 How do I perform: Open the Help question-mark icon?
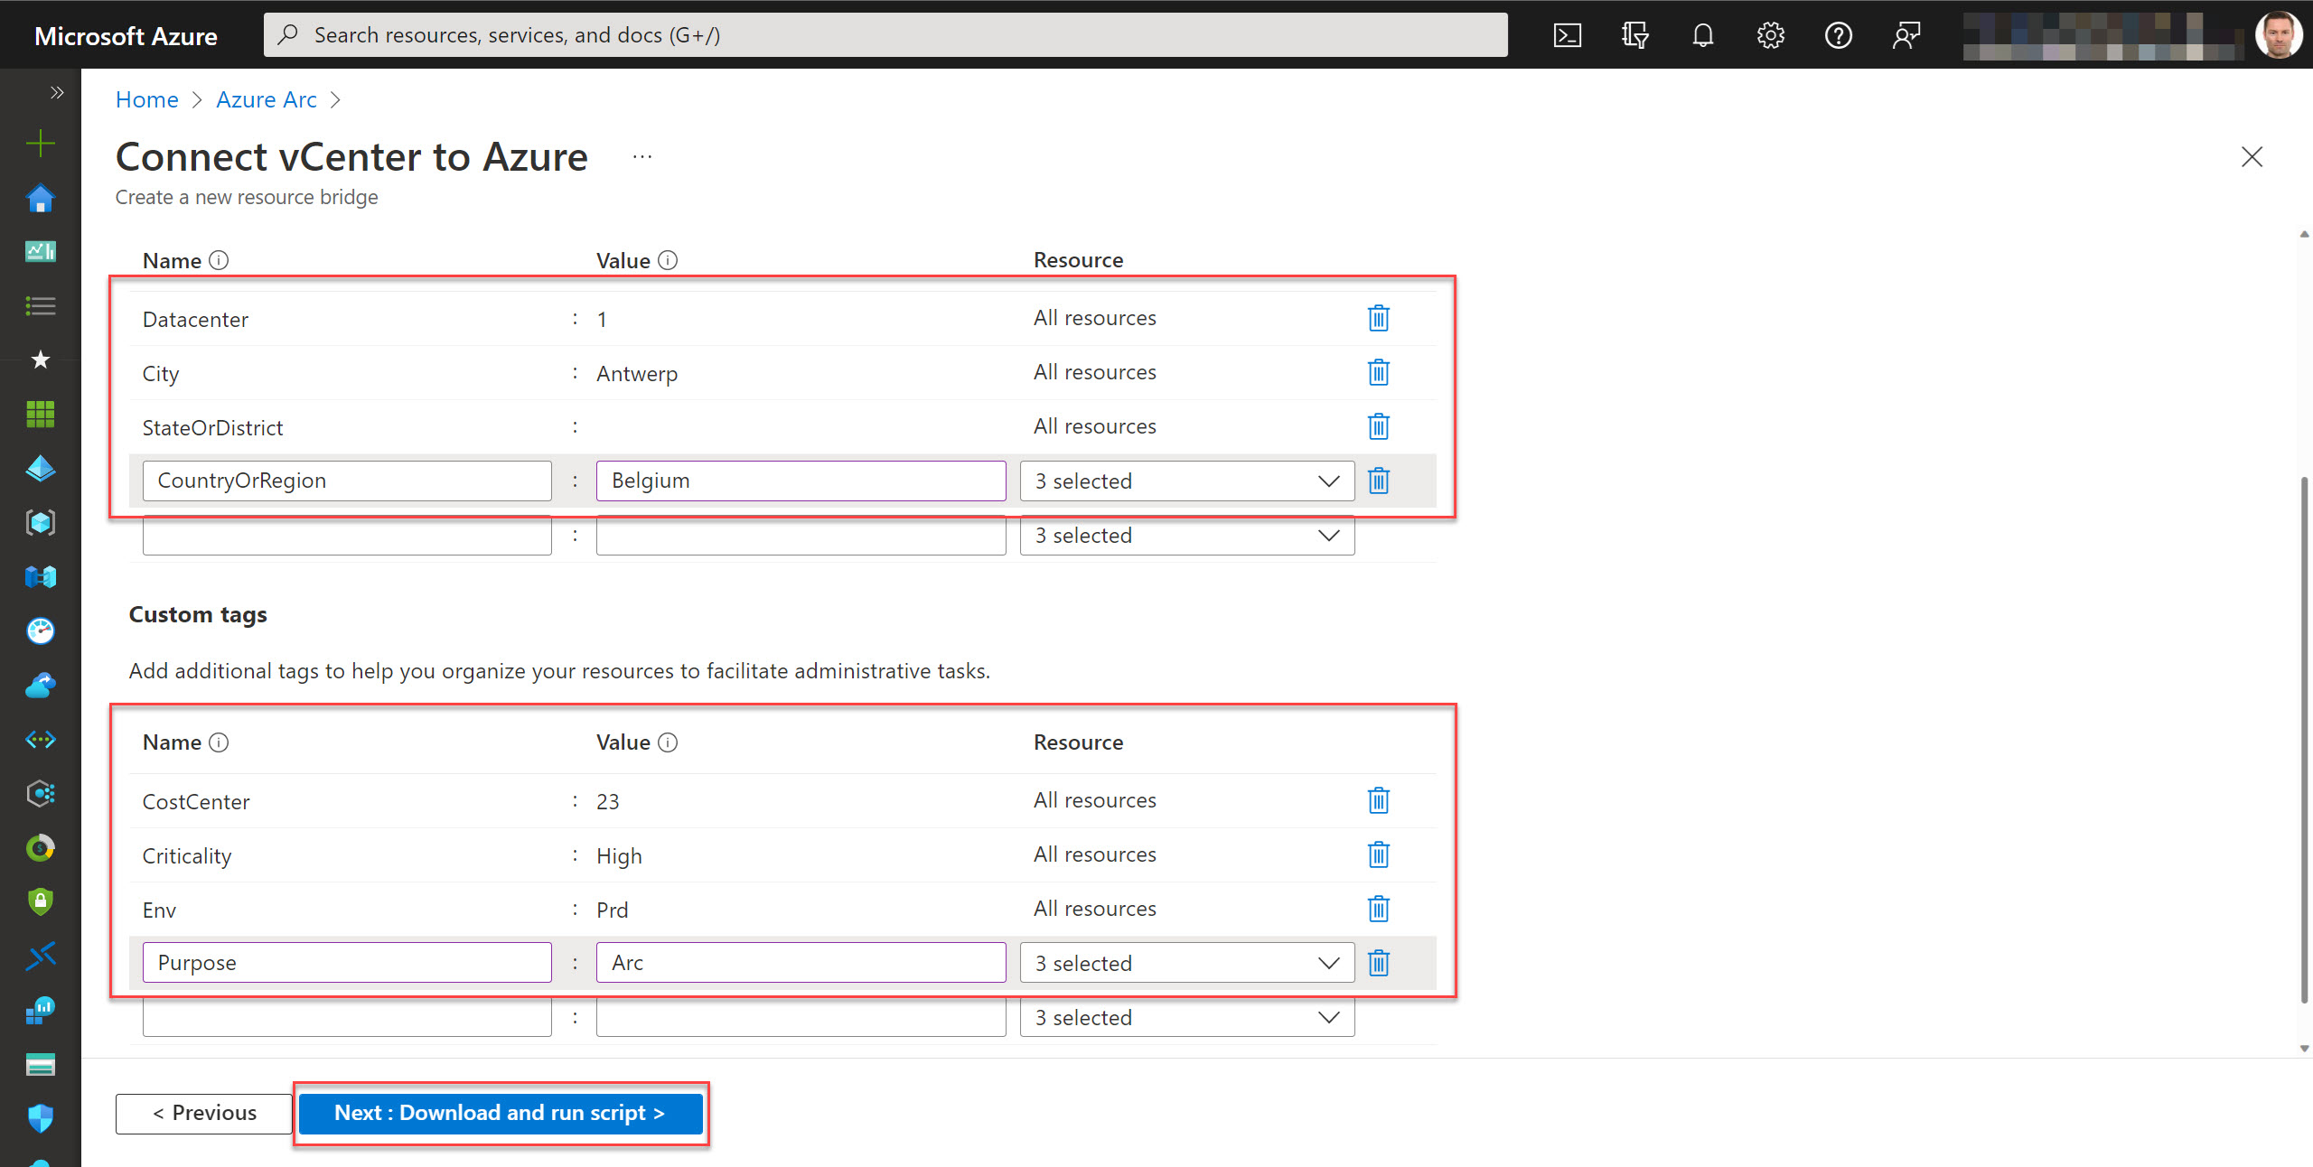point(1839,34)
